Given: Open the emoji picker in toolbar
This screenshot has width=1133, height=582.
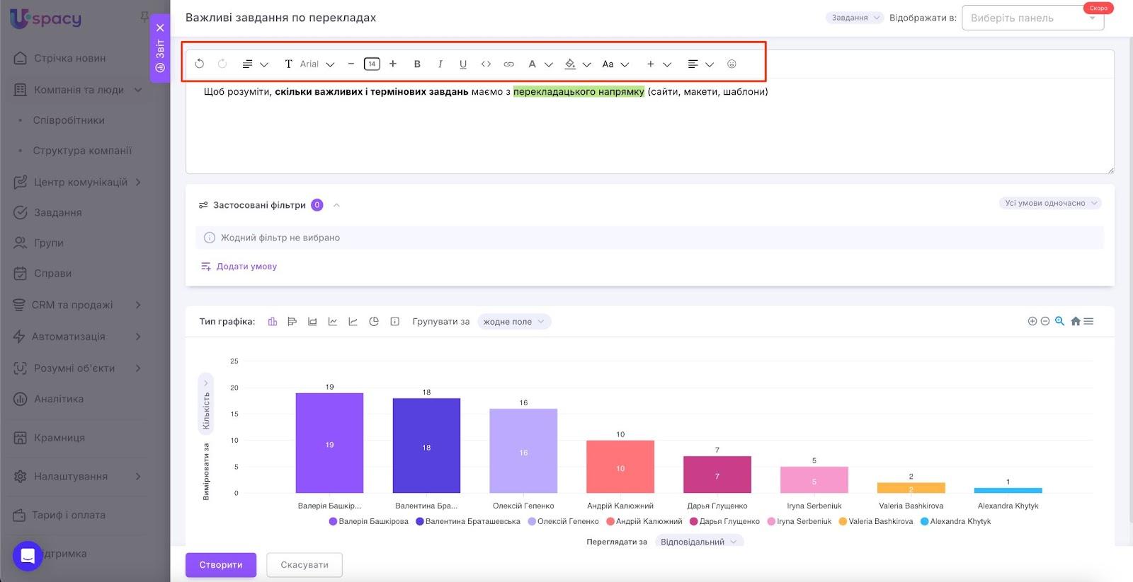Looking at the screenshot, I should (x=731, y=64).
